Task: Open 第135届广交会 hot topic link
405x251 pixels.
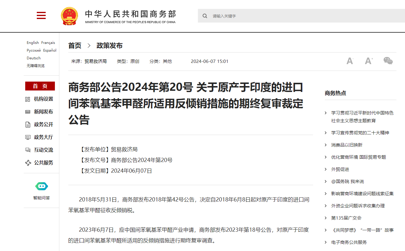Action: [x=346, y=218]
